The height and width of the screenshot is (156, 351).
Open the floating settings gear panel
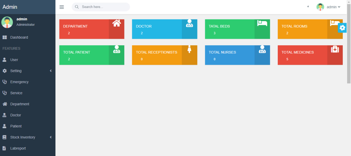342,28
